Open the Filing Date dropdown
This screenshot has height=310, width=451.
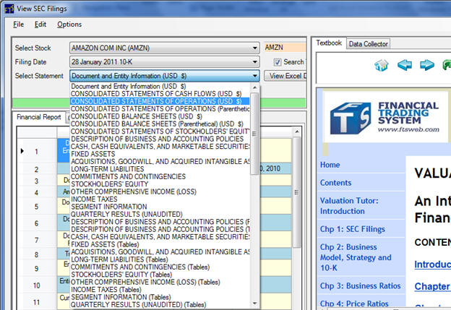(164, 62)
